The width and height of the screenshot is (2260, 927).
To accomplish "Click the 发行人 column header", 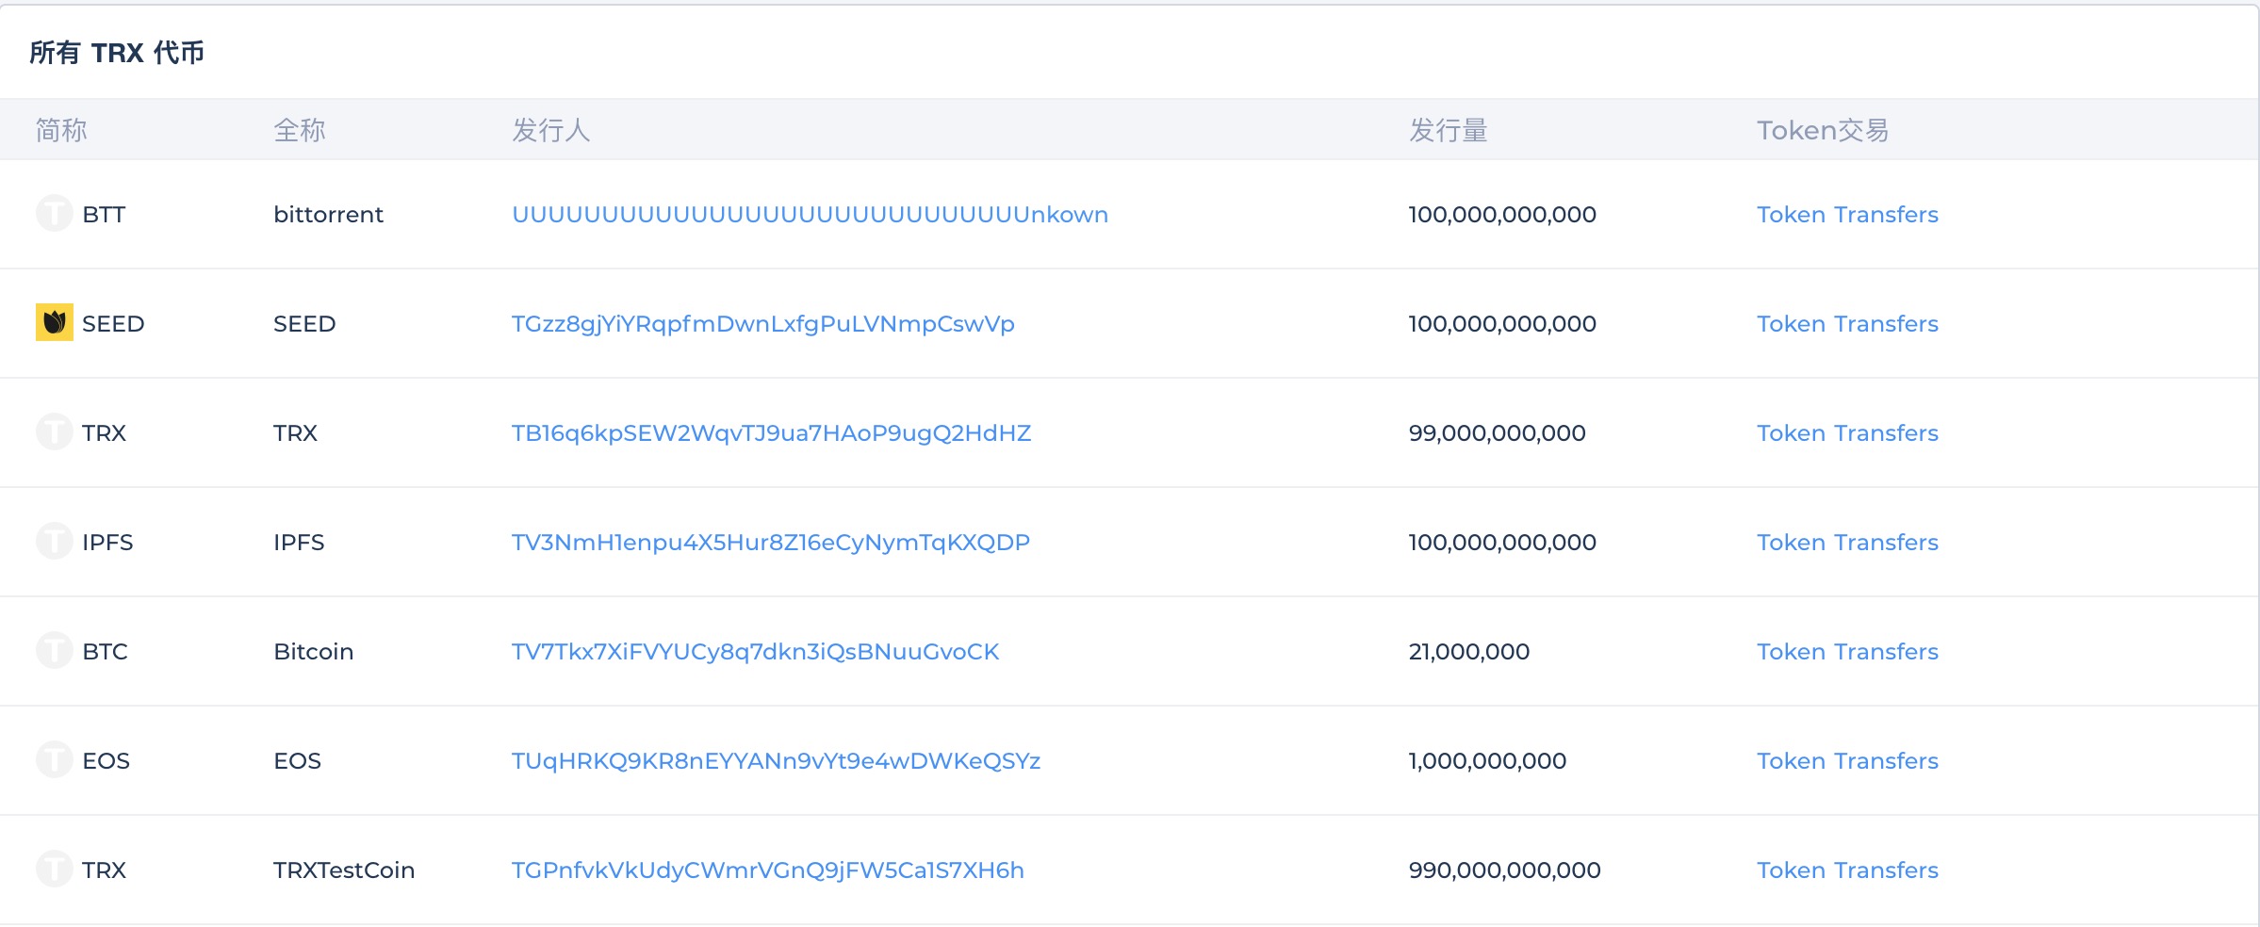I will tap(551, 130).
